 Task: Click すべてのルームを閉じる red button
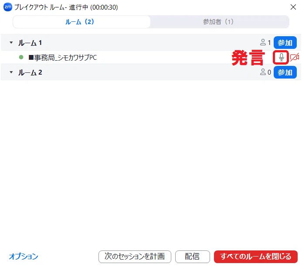(256, 257)
